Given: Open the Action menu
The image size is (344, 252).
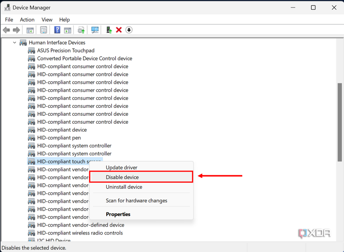Looking at the screenshot, I should click(x=27, y=20).
